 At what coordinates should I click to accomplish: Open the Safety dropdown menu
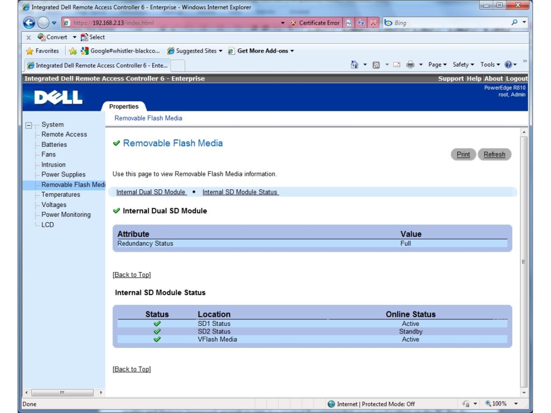[x=462, y=64]
